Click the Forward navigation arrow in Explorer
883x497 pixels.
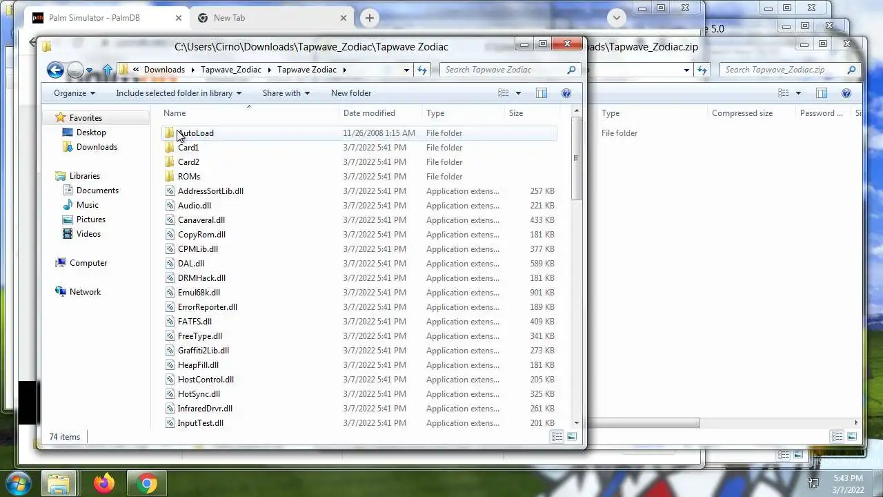(75, 70)
